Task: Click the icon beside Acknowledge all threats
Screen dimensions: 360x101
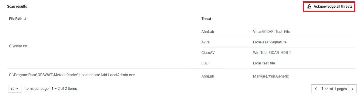Action: click(309, 7)
